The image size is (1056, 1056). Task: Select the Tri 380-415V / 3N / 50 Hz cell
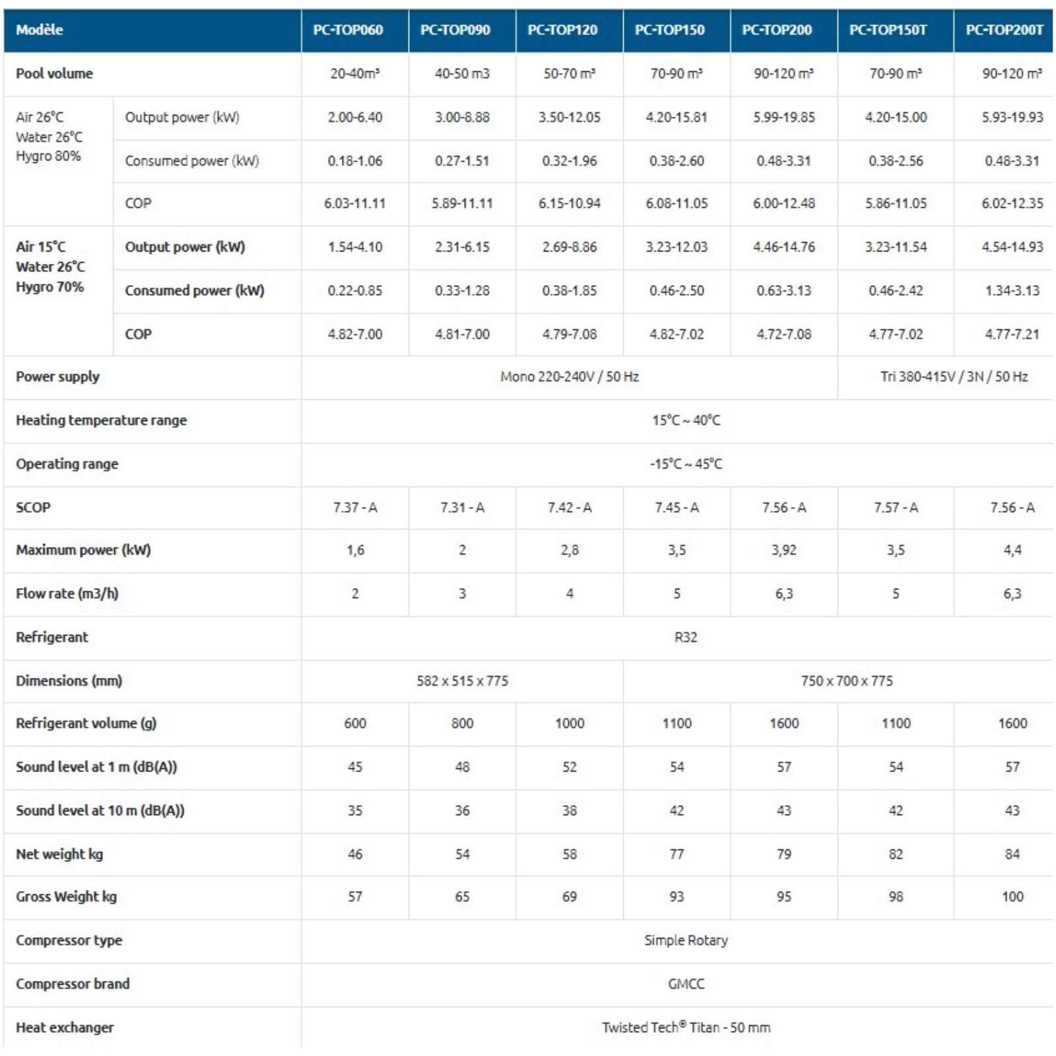pyautogui.click(x=954, y=377)
